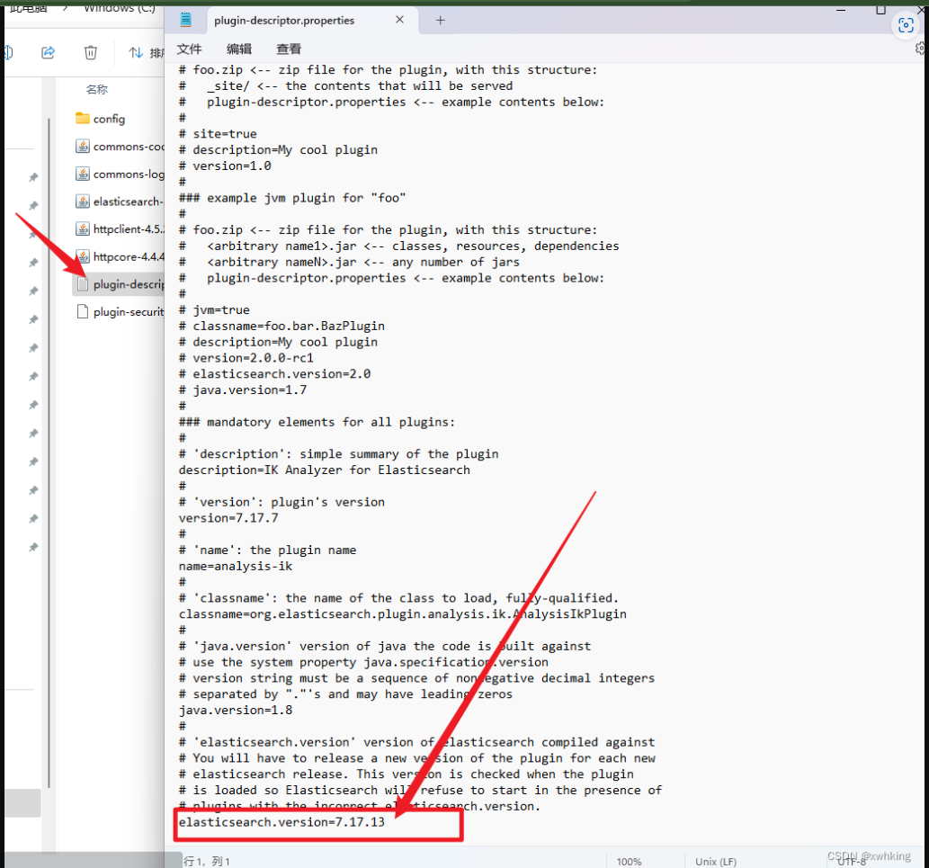Click the delete trash icon in Explorer
The image size is (929, 868).
[90, 52]
